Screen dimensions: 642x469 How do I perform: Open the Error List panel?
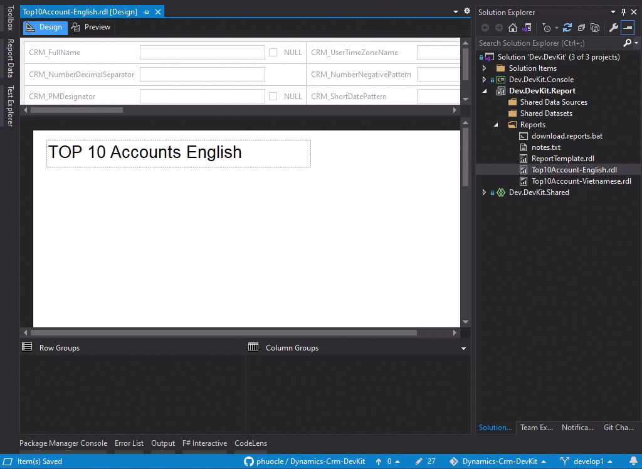[129, 443]
